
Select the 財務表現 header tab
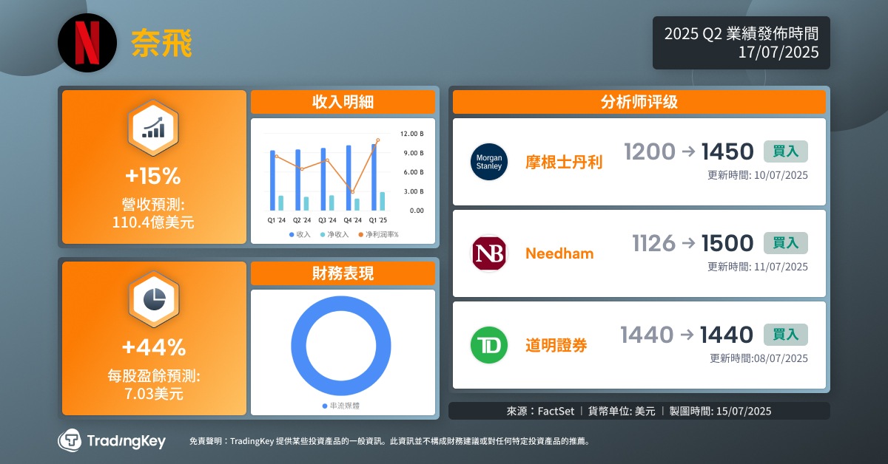tap(343, 273)
